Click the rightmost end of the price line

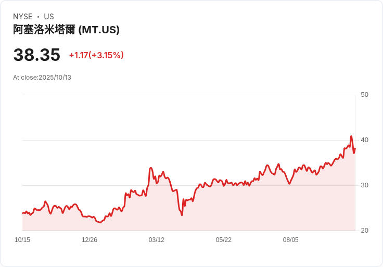click(355, 148)
